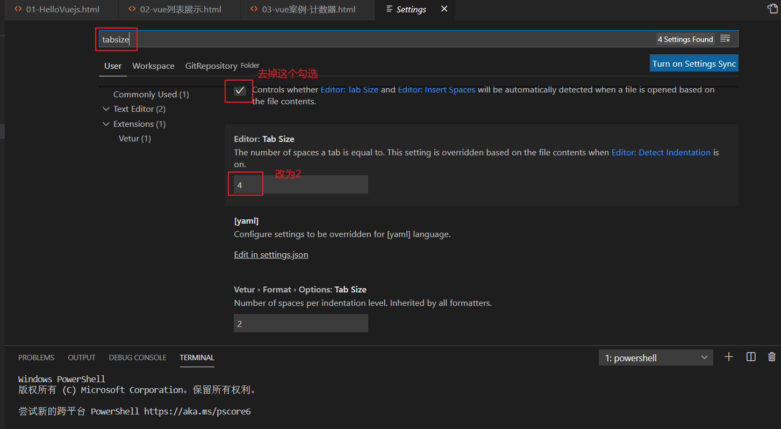Select Extensions (1) settings category

139,124
